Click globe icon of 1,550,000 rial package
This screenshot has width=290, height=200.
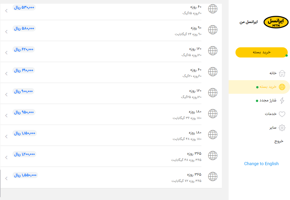[x=213, y=176]
